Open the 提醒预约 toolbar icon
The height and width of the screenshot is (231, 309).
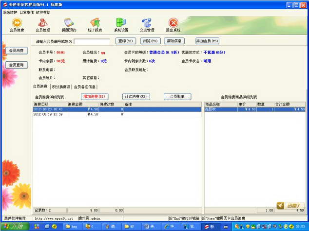coord(69,25)
